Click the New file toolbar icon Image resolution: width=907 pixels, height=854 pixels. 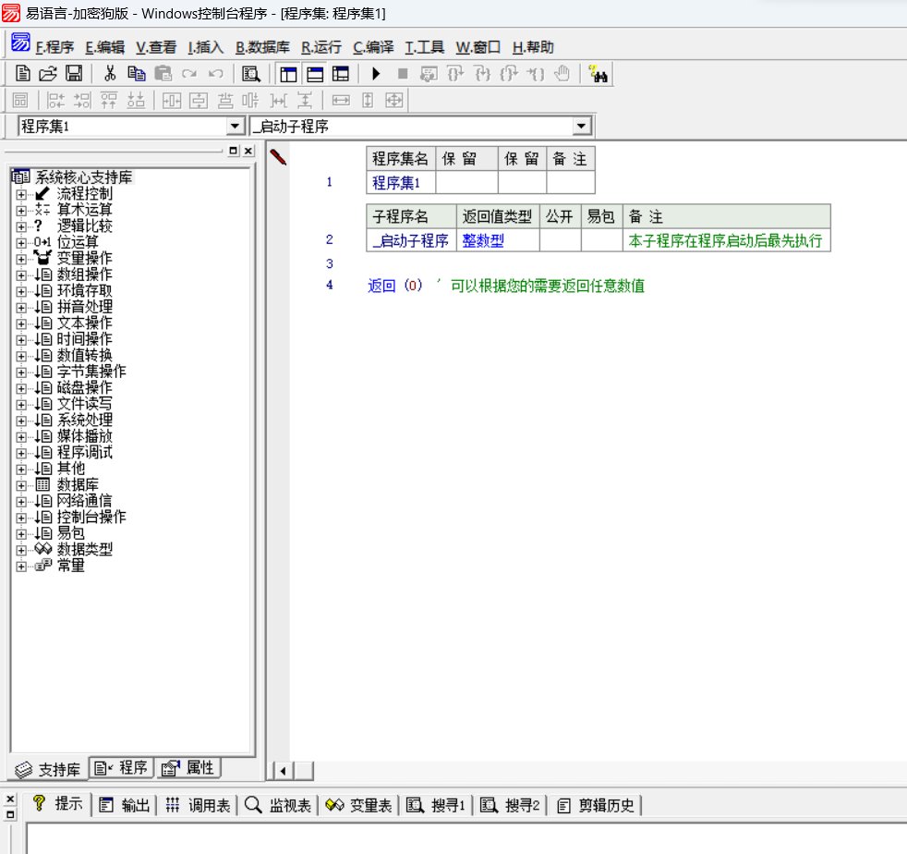click(x=23, y=74)
